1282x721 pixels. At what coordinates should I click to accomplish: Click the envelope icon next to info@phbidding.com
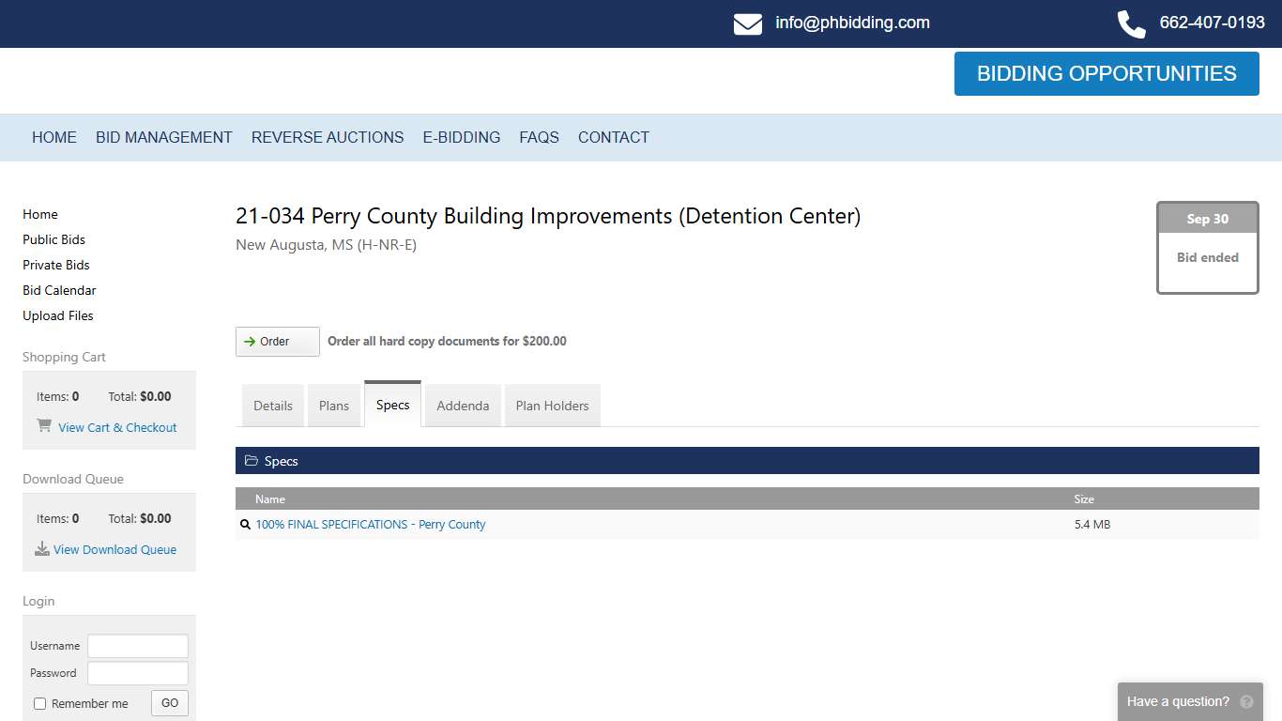coord(747,23)
